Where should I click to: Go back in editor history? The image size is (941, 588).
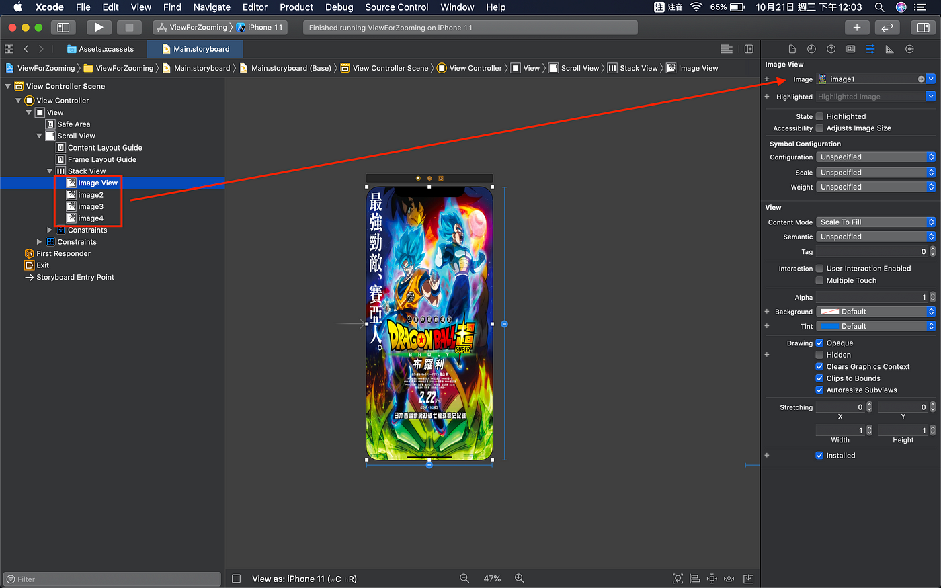coord(26,49)
